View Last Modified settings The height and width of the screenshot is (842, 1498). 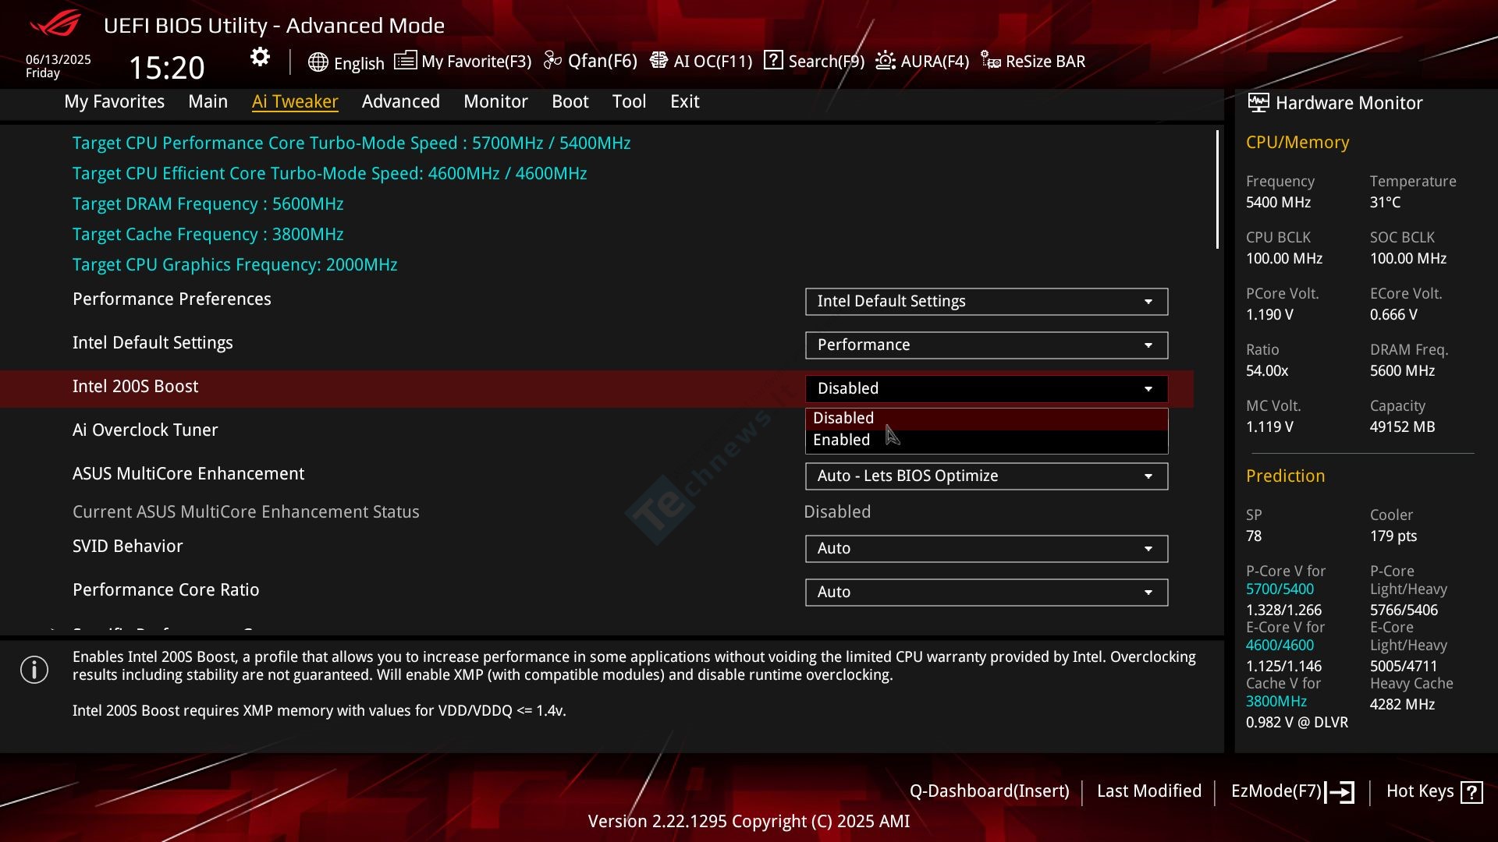click(1149, 791)
